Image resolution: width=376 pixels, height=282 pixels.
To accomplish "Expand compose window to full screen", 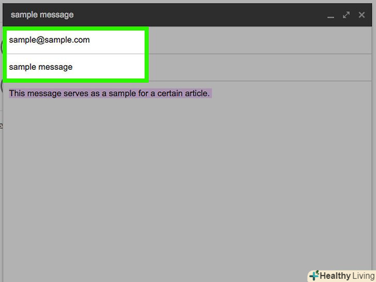I will pos(346,15).
